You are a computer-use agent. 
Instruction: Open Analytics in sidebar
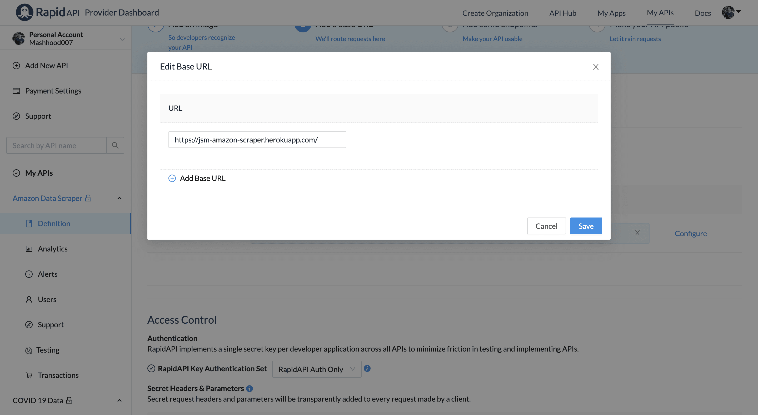click(x=53, y=249)
